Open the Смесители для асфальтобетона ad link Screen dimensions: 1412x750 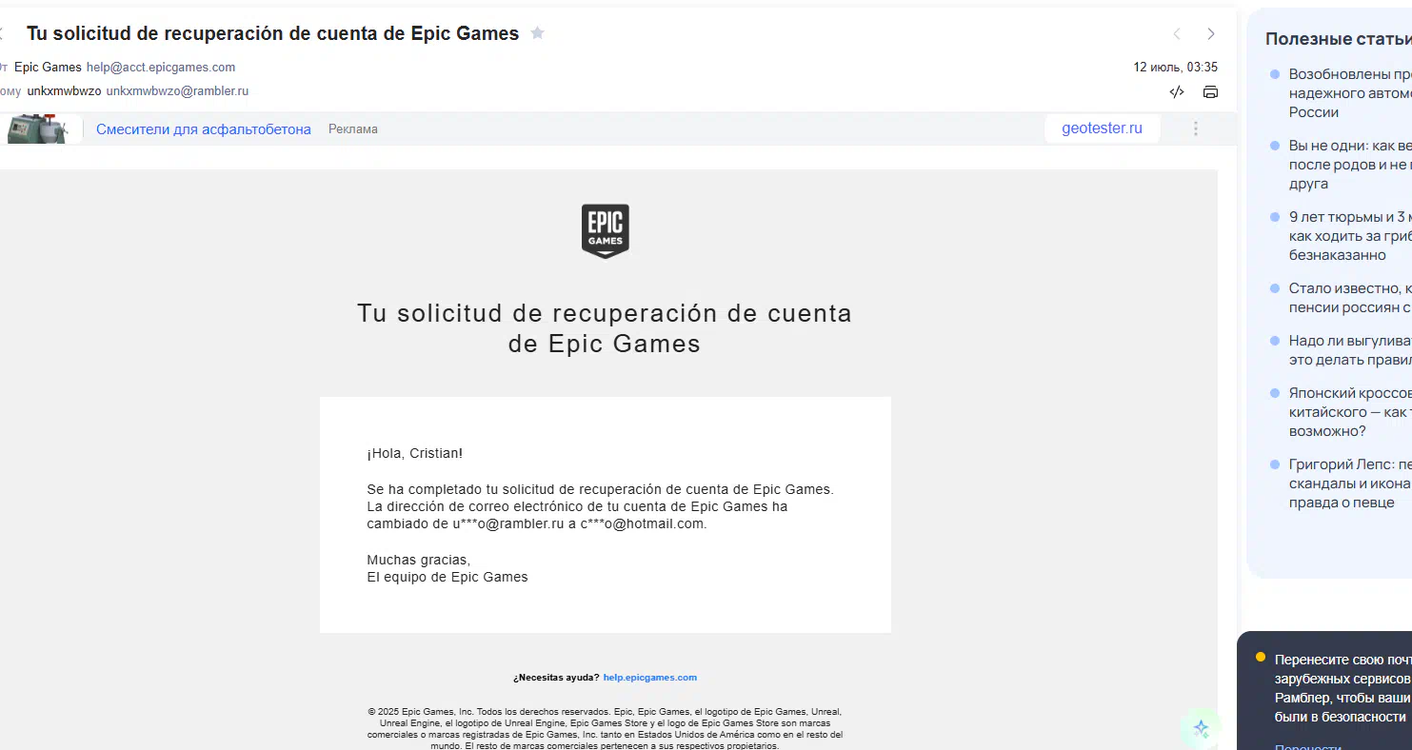(x=204, y=129)
